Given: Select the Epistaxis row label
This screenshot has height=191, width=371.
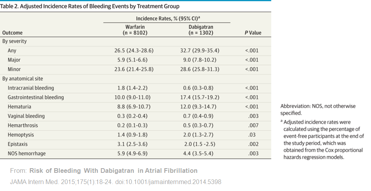Looking at the screenshot, I should pos(19,144).
